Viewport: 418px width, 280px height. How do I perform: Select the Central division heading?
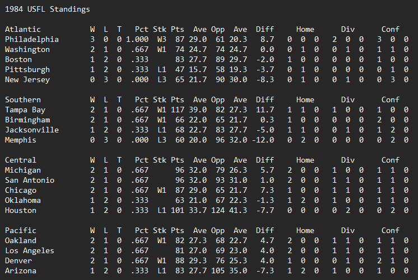20,160
